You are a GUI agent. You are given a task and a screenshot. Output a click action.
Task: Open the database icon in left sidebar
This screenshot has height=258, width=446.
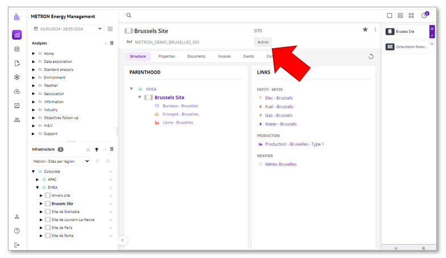click(17, 49)
